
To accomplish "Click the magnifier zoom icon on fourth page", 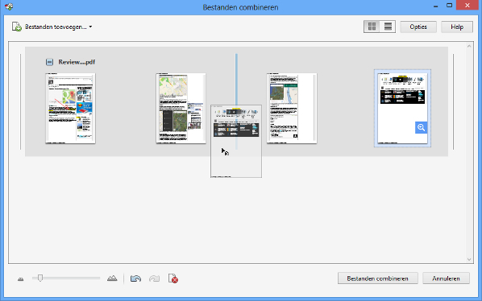I will [421, 127].
